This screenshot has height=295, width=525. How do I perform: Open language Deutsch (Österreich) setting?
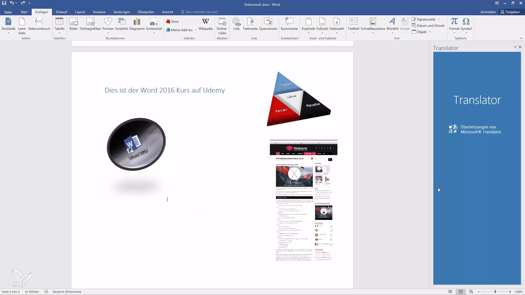pos(67,292)
